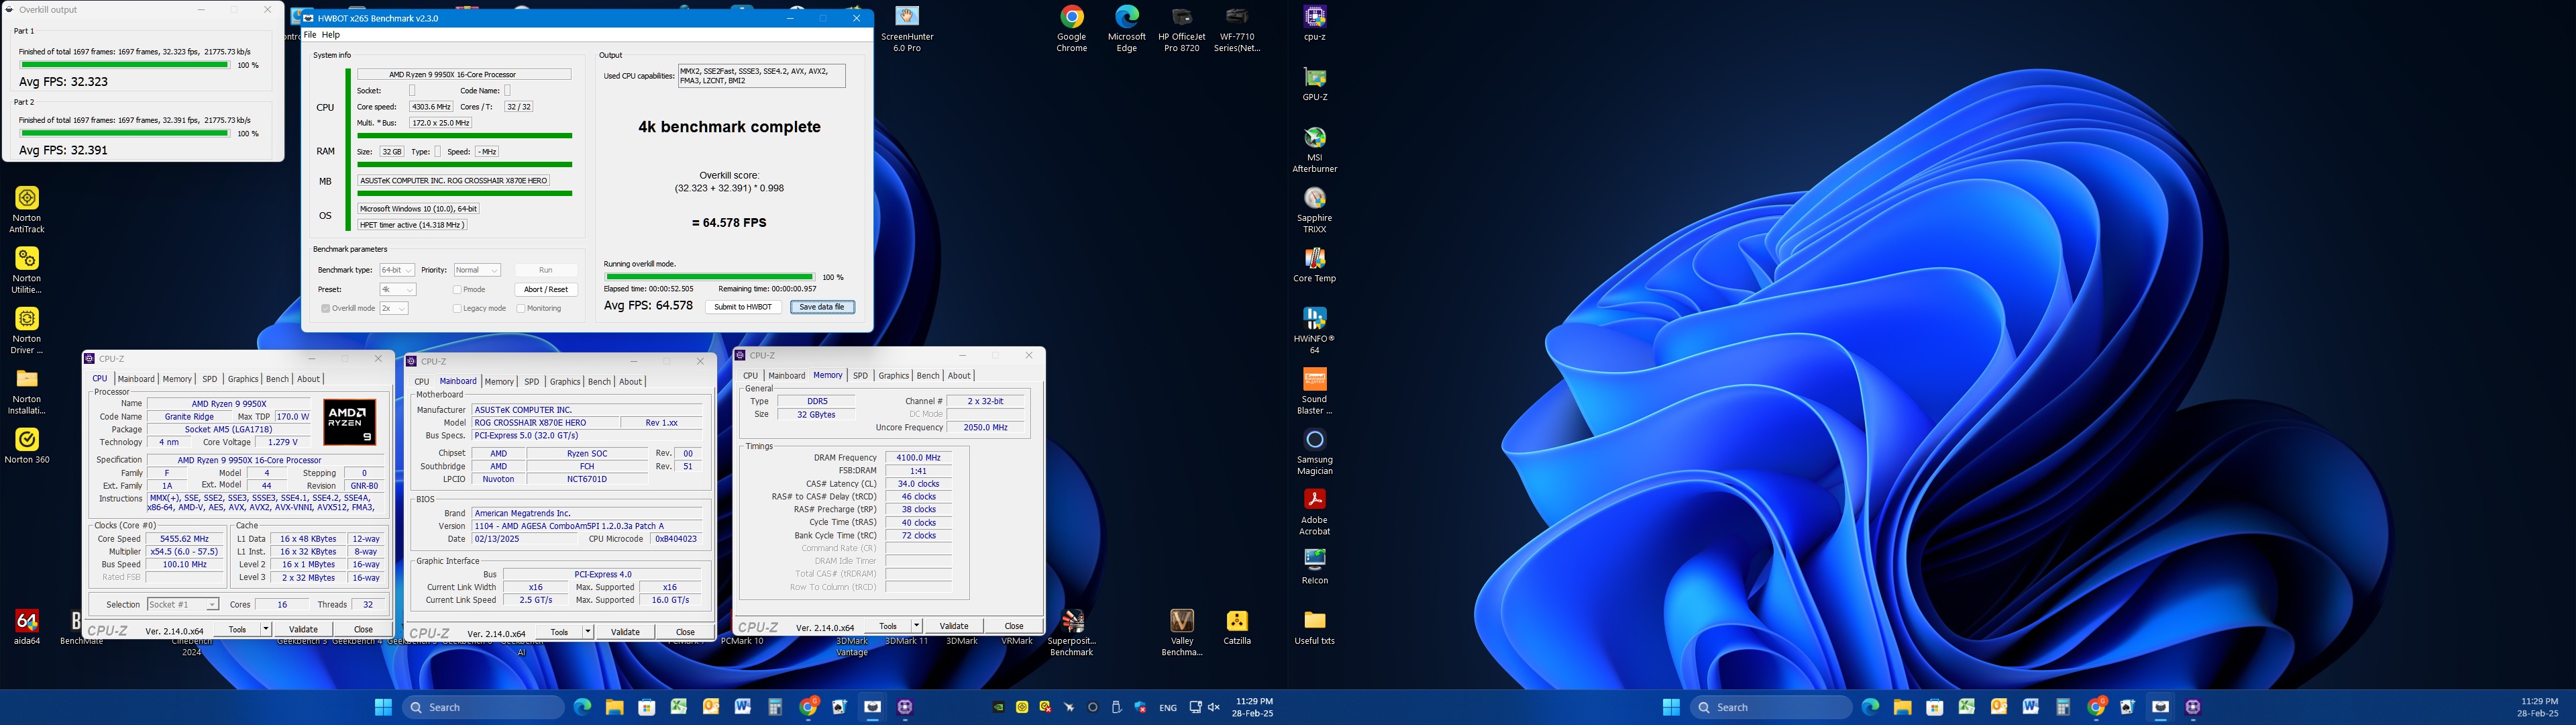Switch to Graphics tab in CPU-Z CPU-tab window
Viewport: 2576px width, 725px height.
click(243, 379)
